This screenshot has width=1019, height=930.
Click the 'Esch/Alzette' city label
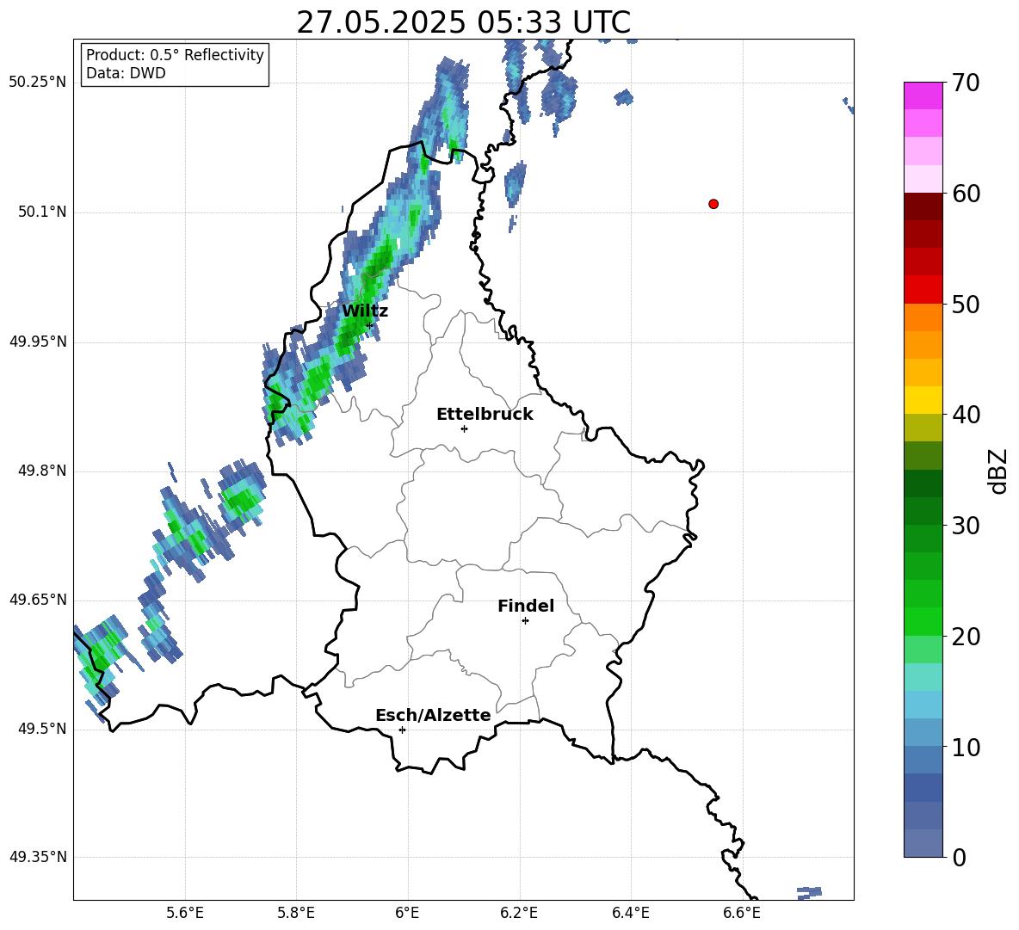point(433,716)
